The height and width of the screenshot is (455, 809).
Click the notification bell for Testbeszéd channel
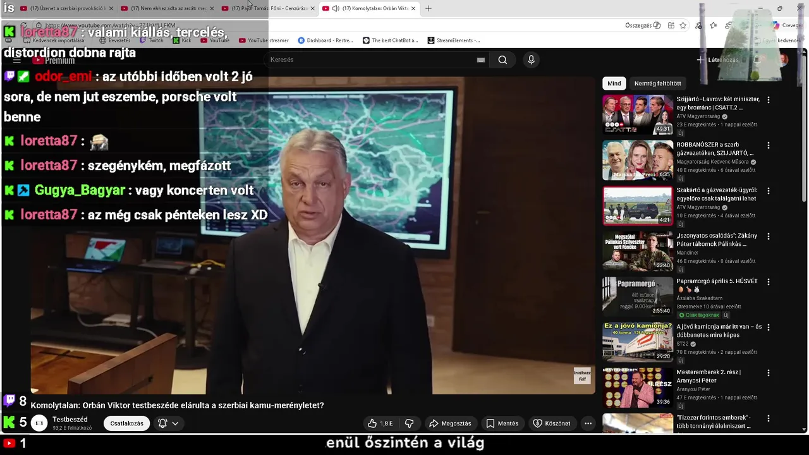pos(162,423)
